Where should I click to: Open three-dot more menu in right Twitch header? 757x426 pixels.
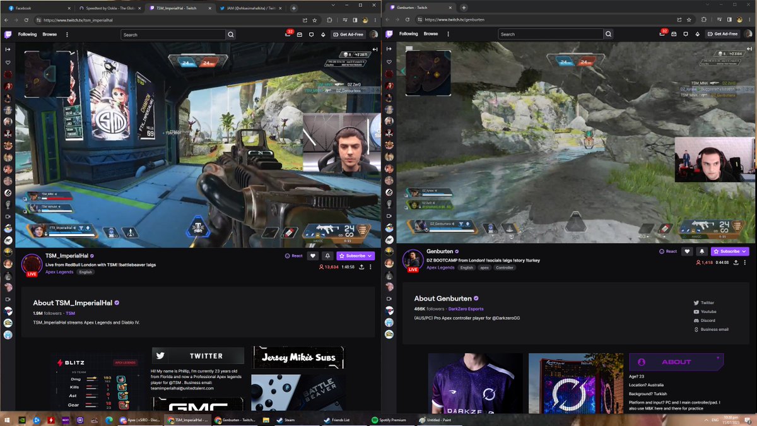pyautogui.click(x=448, y=33)
